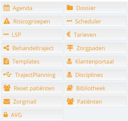The image size is (128, 121).
Task: Open the Scheduler module
Action: coord(96,21)
